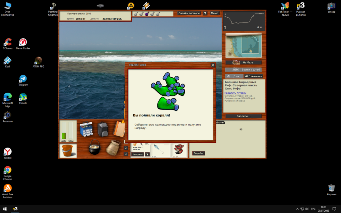Click the question mark help button

click(205, 13)
